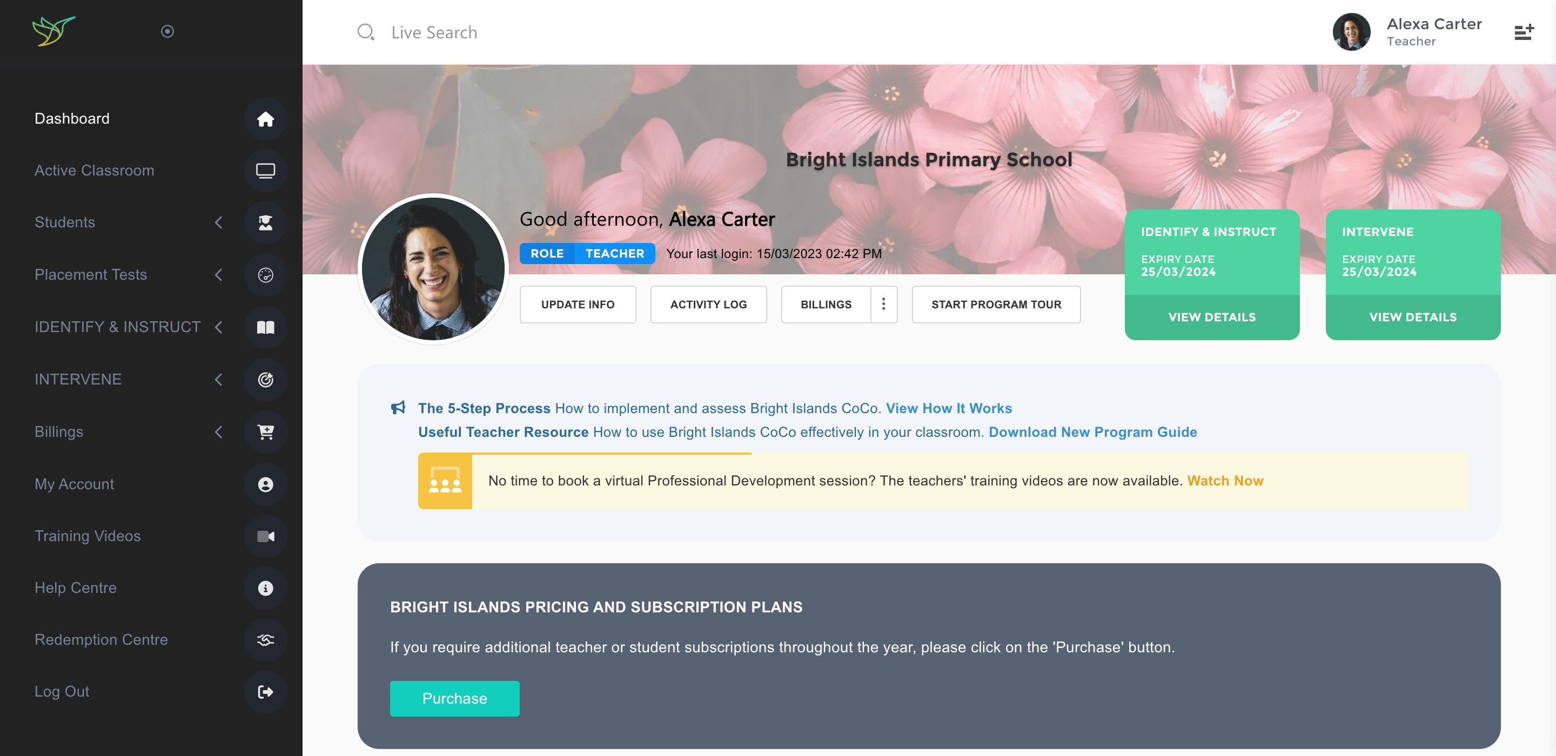Expand the Students submenu chevron
Screen dimensions: 1556x756
tap(219, 223)
